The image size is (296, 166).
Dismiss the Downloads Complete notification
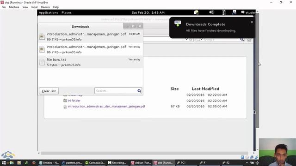[252, 22]
